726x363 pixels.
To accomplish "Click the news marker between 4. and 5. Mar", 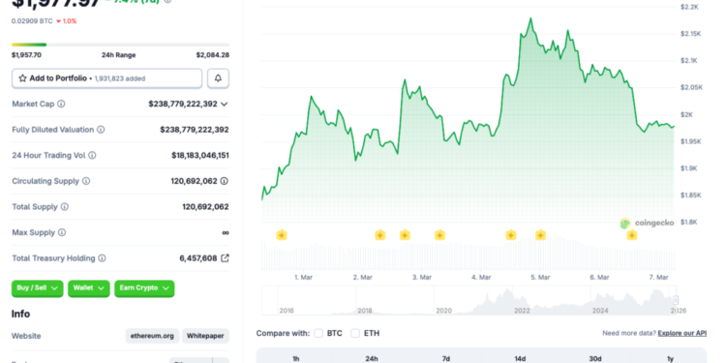I will (511, 235).
